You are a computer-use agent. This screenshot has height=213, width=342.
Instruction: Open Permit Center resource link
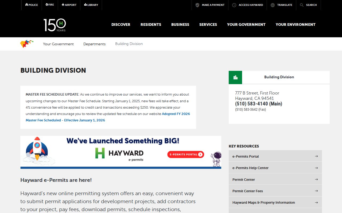pos(275,179)
